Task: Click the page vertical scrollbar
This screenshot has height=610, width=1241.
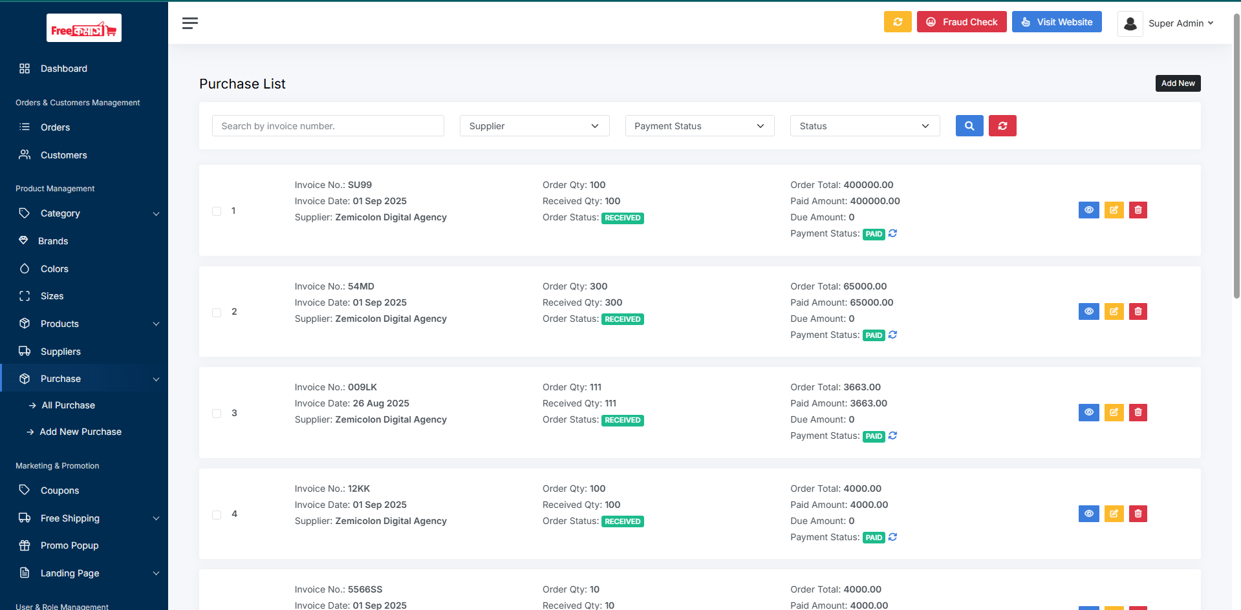Action: pos(1236,155)
